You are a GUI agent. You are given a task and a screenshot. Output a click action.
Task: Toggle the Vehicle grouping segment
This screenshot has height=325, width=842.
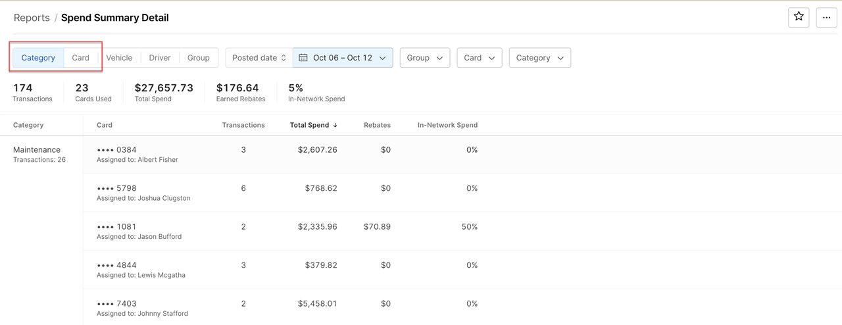pyautogui.click(x=119, y=58)
